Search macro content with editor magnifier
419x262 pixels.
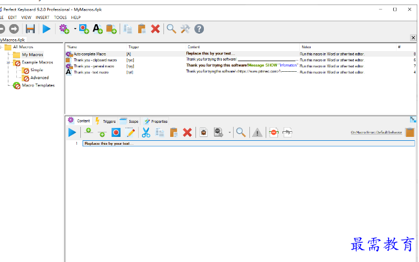pos(241,132)
